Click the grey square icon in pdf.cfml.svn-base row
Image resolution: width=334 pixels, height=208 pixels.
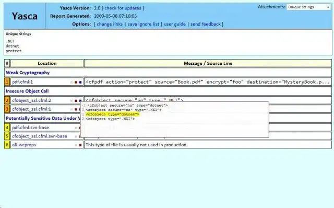pyautogui.click(x=76, y=128)
